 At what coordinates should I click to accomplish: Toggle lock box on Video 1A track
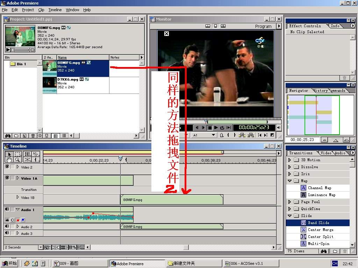tap(13, 178)
